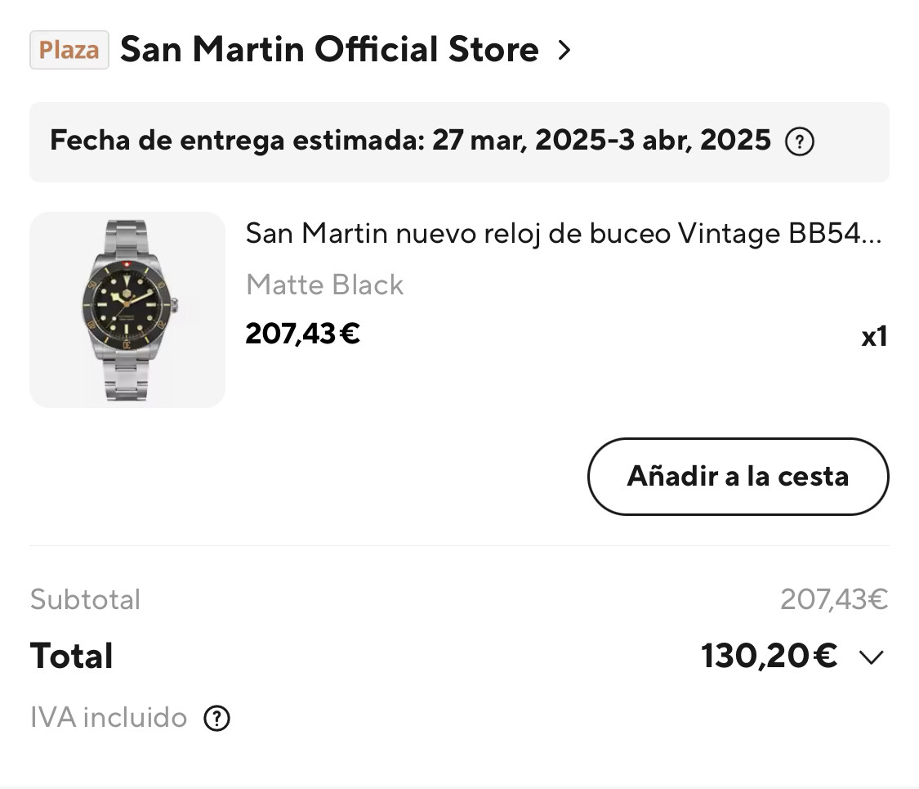
Task: Click the 130,20 € total amount
Action: coord(769,657)
